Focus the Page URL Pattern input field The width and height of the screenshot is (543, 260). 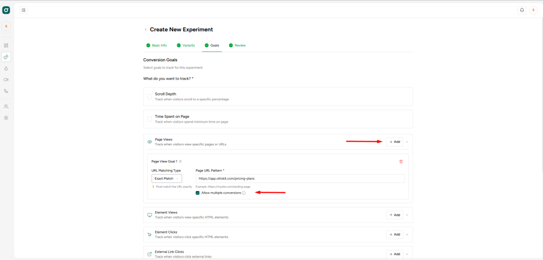pos(300,178)
